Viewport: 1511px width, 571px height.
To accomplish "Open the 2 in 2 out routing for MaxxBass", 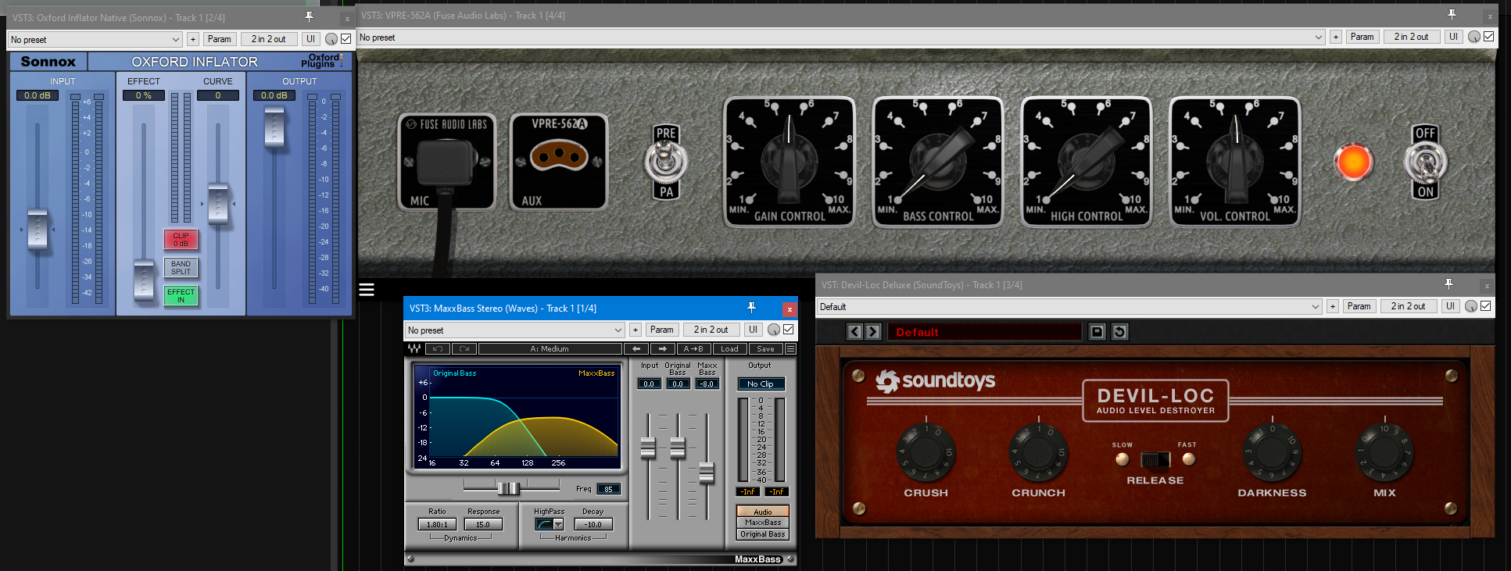I will coord(711,330).
